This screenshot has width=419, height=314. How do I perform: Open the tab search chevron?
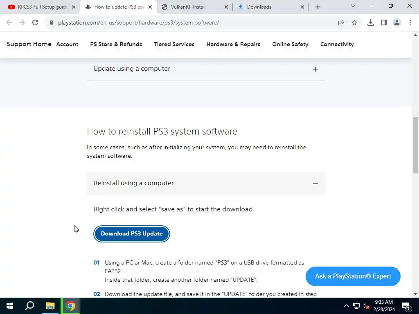pos(353,6)
